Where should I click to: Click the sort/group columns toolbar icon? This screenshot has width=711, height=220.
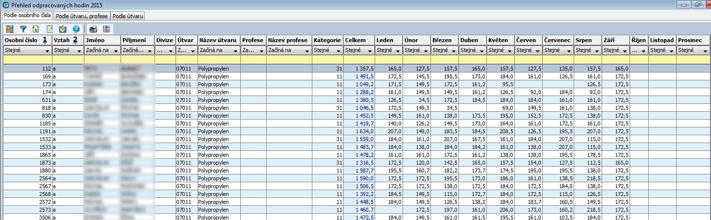(x=10, y=29)
